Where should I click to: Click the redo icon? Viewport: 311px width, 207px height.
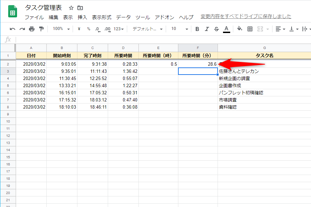point(21,29)
